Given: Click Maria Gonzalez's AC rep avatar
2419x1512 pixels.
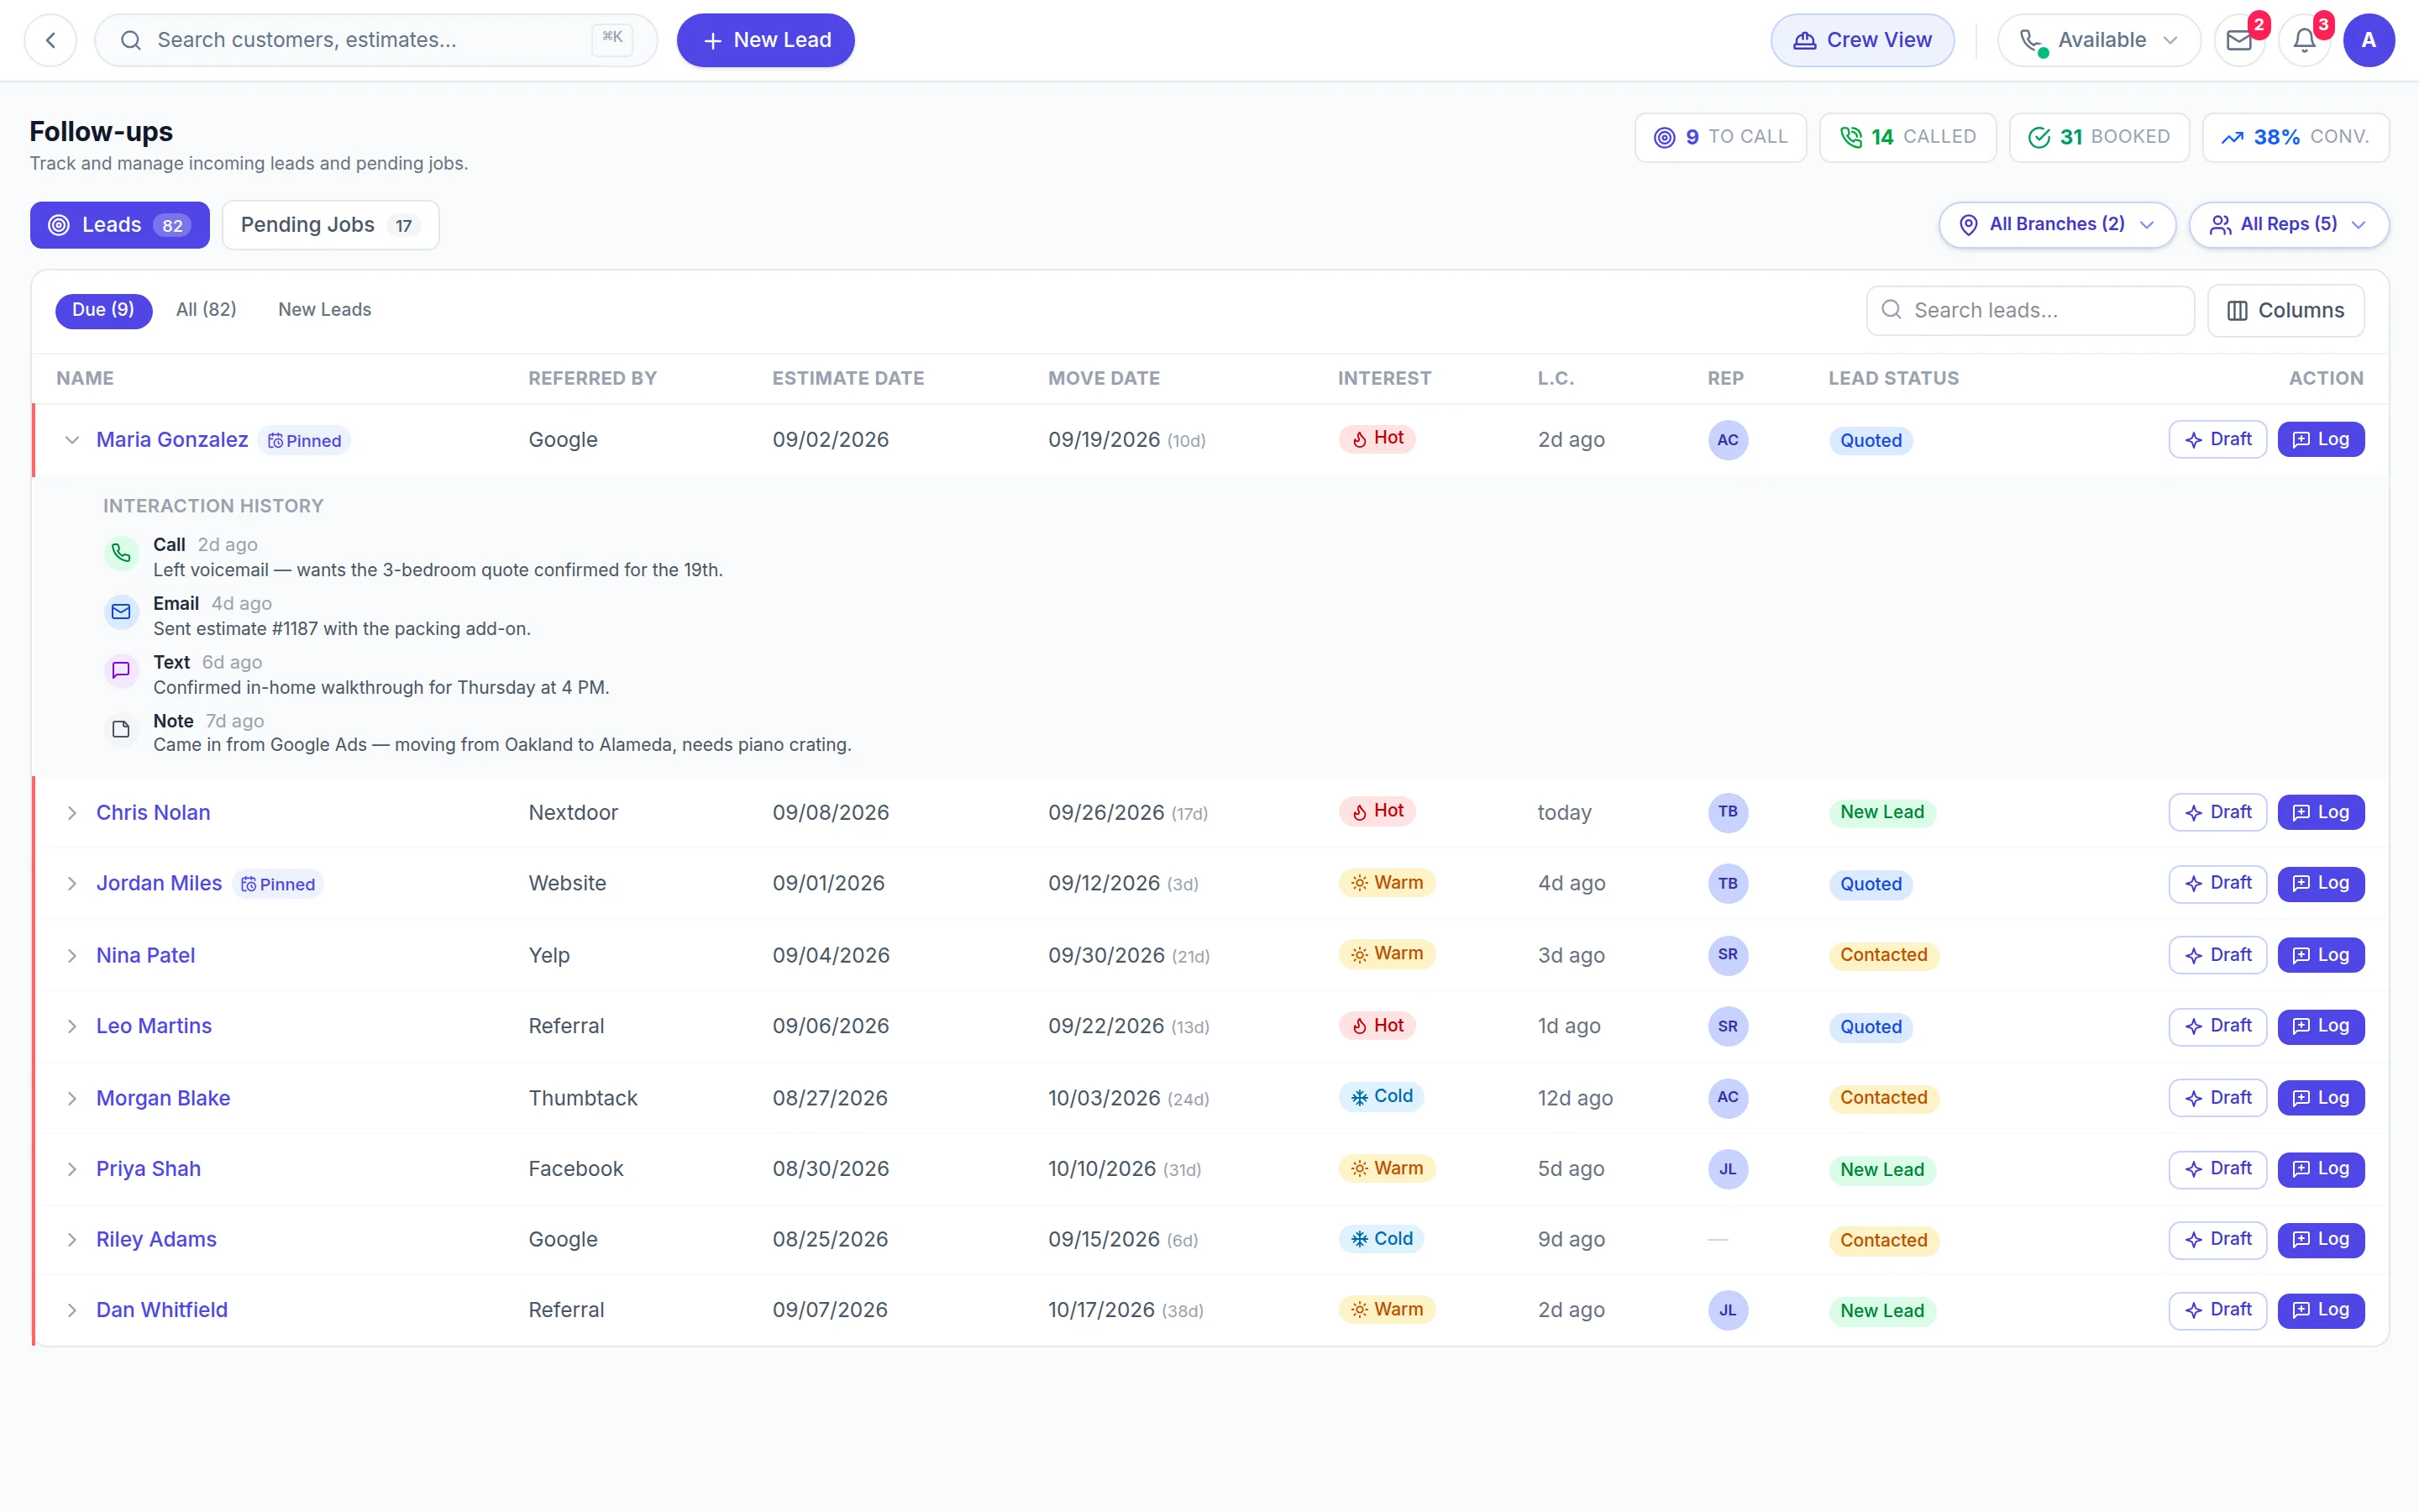Looking at the screenshot, I should (x=1727, y=440).
